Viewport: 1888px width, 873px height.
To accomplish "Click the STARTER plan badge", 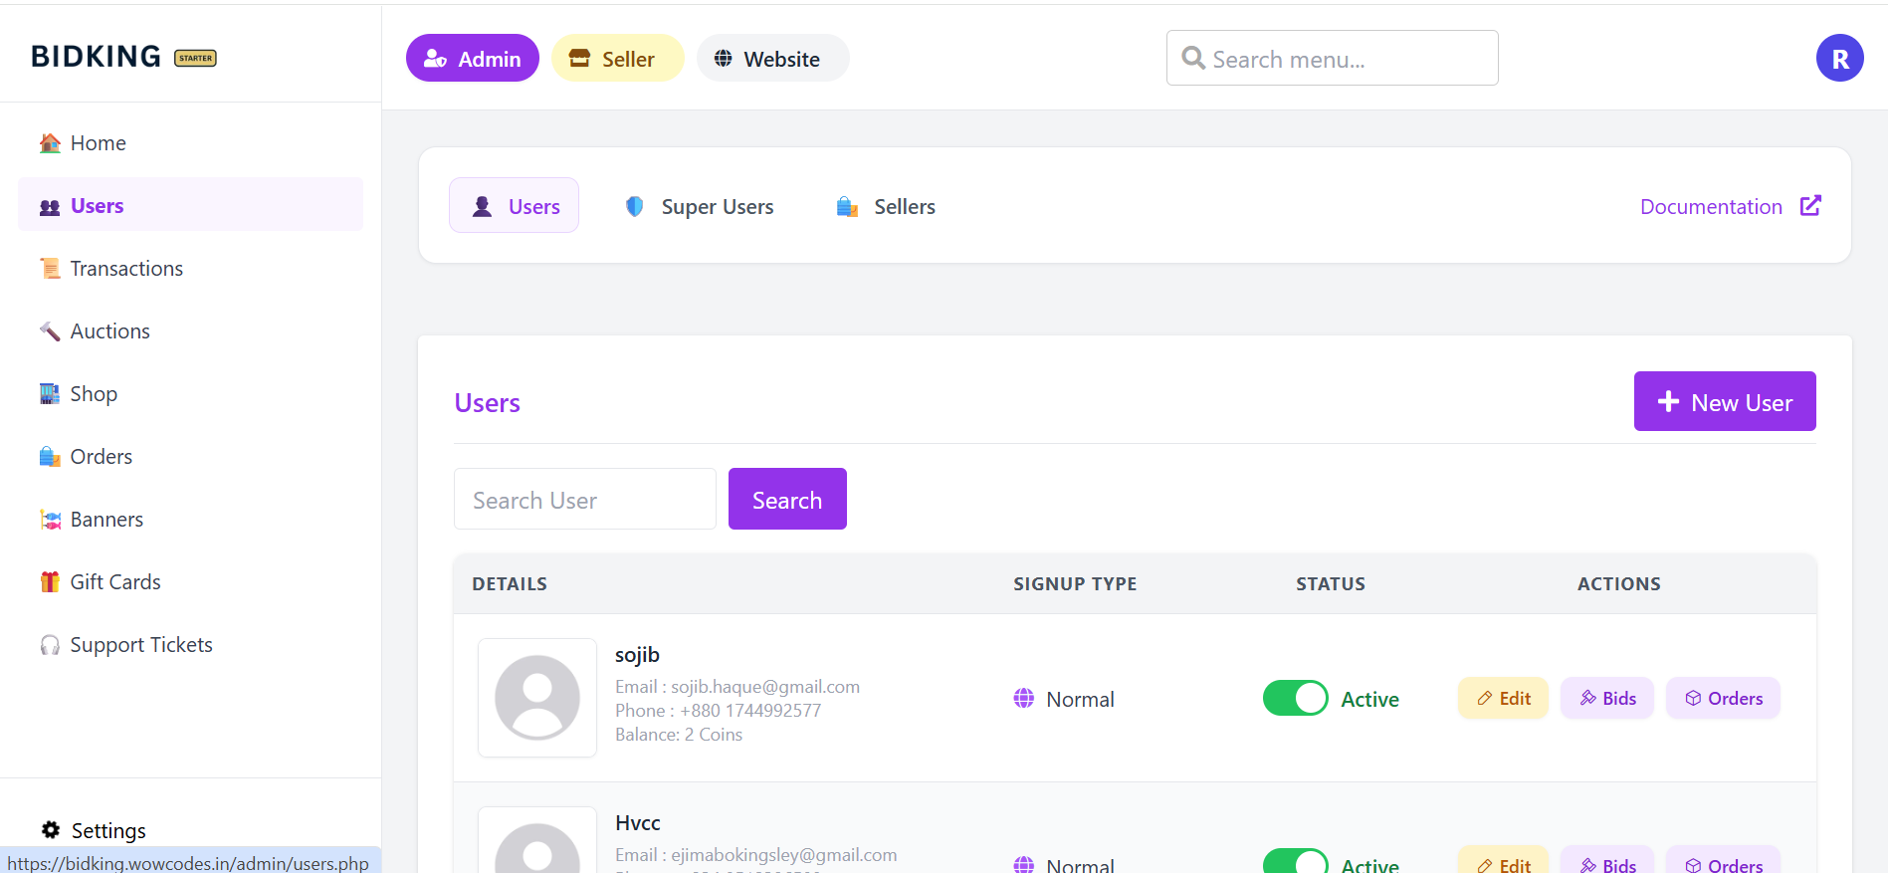I will point(195,58).
